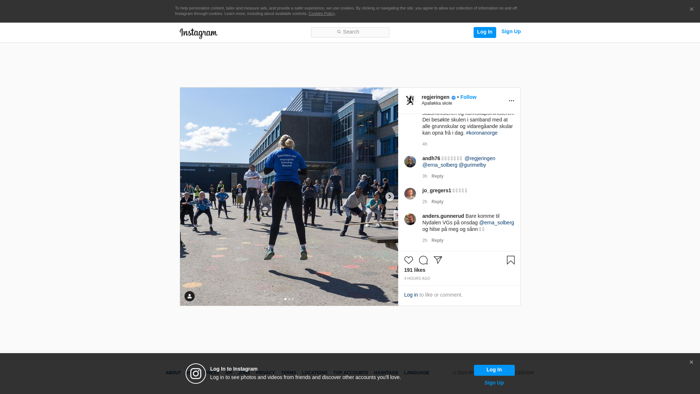Open LOCATIONS footer link
This screenshot has width=700, height=394.
(315, 373)
